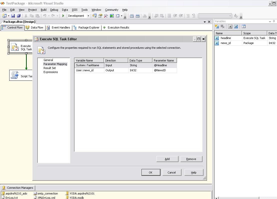Switch to the Data Flow tab

(34, 27)
